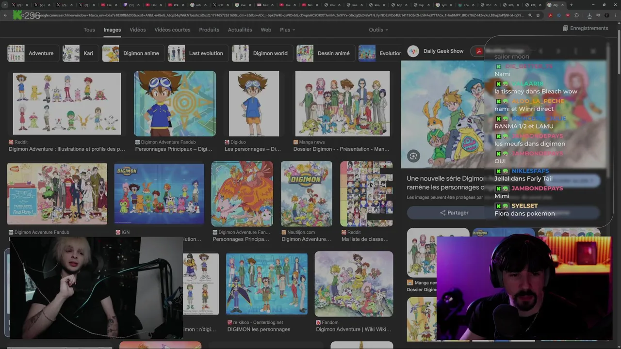Switch to the Produits tab
Image resolution: width=621 pixels, height=349 pixels.
(209, 30)
